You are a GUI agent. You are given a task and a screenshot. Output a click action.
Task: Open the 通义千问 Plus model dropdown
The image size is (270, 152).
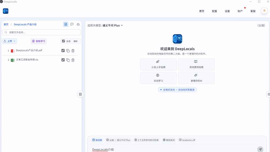[112, 25]
